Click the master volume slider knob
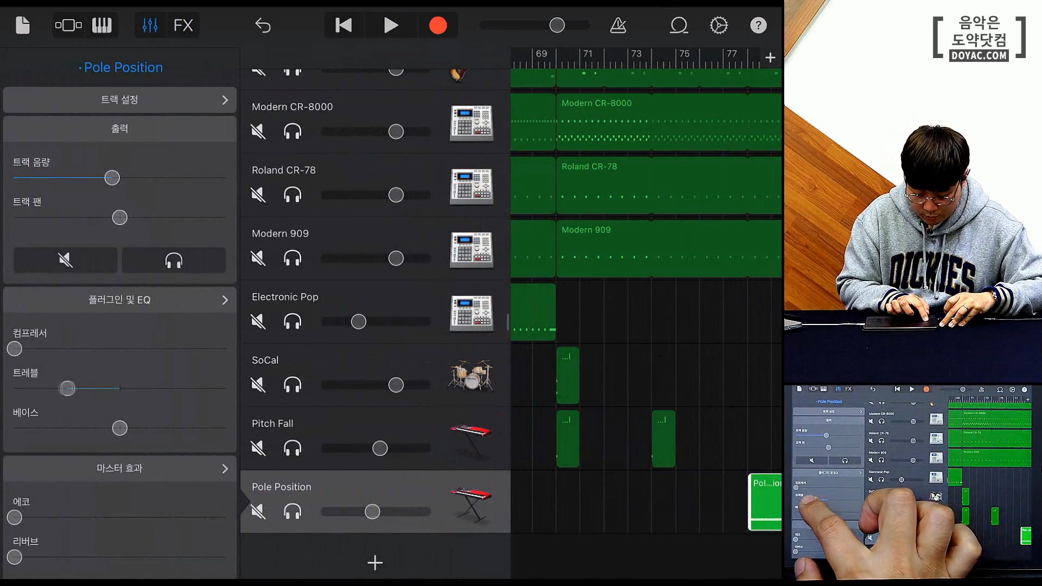The height and width of the screenshot is (586, 1042). click(557, 25)
